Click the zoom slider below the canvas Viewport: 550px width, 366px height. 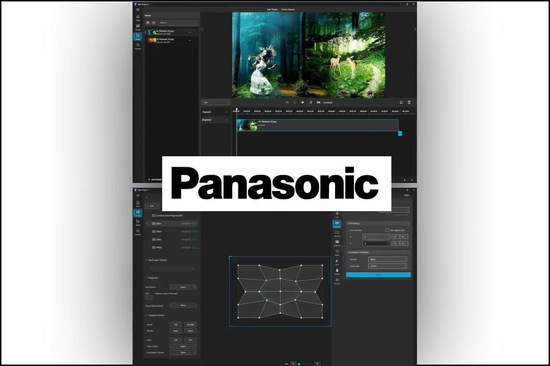[x=306, y=364]
